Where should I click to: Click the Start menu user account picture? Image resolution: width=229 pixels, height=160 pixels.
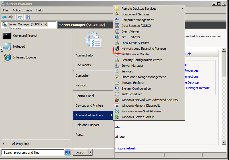pyautogui.click(x=94, y=39)
